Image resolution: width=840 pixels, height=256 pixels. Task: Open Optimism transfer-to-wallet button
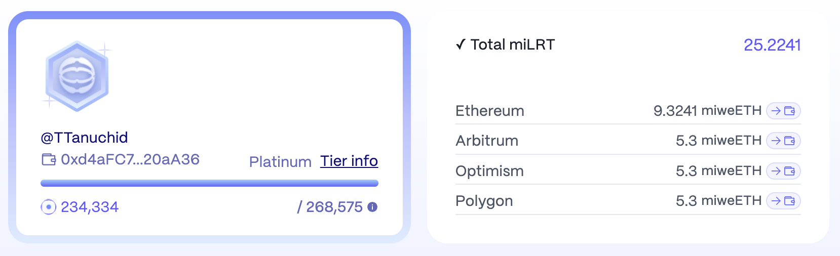tap(783, 171)
